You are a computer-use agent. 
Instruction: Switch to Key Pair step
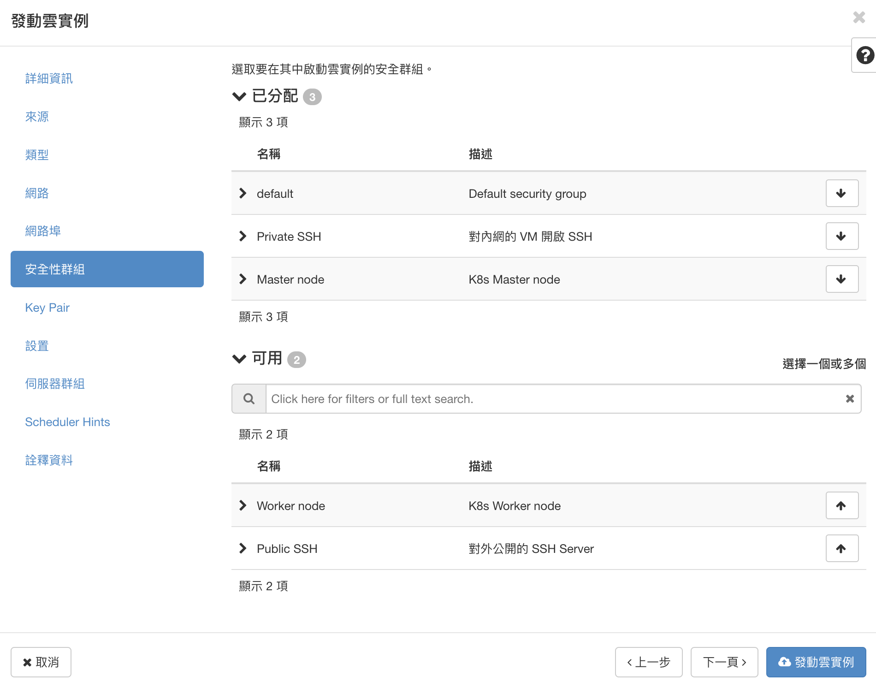coord(47,308)
